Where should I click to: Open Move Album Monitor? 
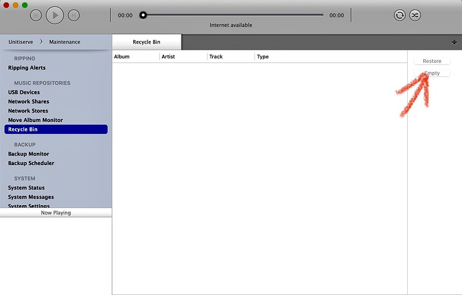coord(35,120)
